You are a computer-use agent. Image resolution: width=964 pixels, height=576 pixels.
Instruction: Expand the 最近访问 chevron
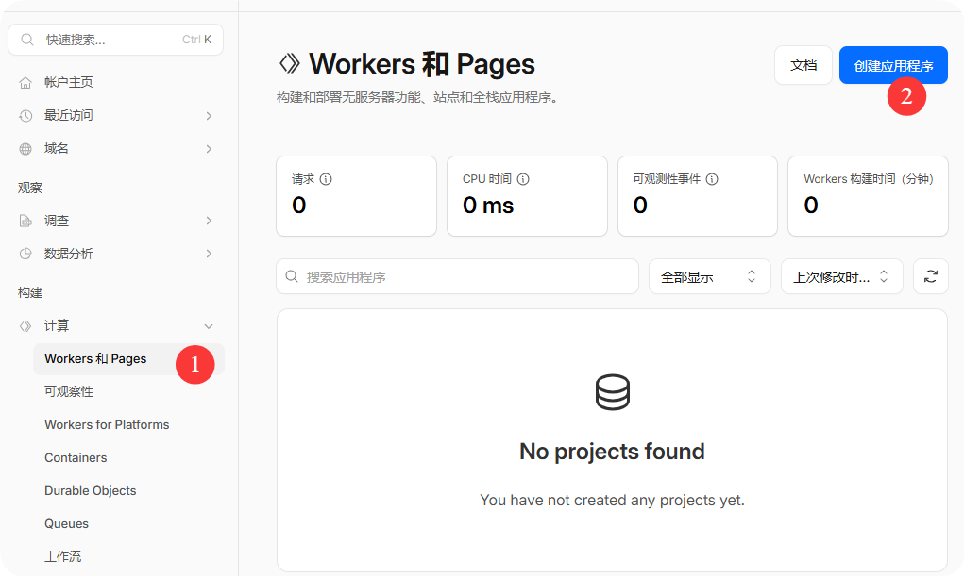coord(209,115)
